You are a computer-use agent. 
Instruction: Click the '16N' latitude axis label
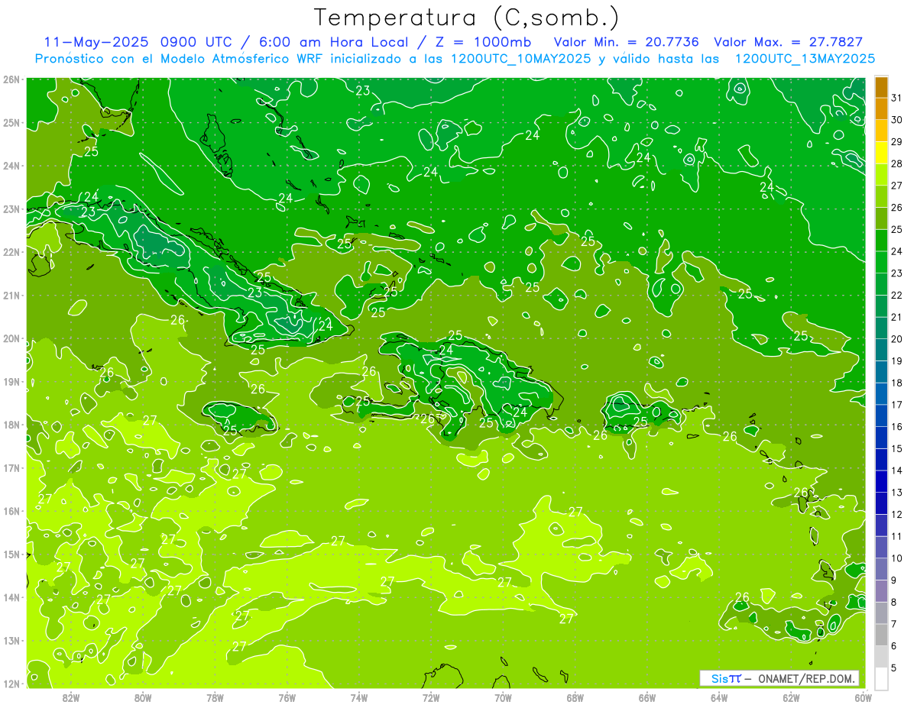pyautogui.click(x=11, y=511)
